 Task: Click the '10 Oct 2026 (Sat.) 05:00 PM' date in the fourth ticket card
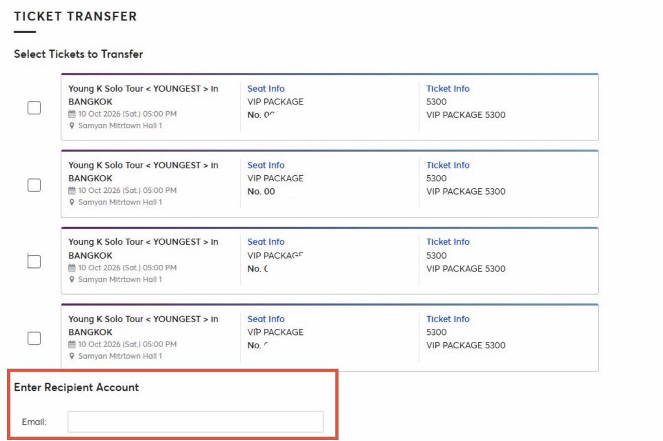[x=127, y=344]
